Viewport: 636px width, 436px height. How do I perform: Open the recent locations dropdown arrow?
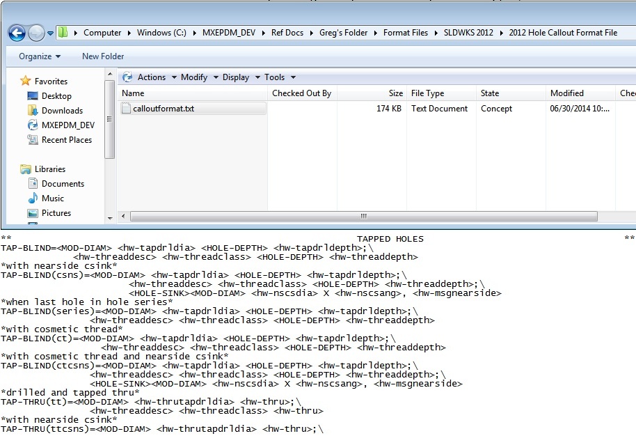[x=50, y=33]
